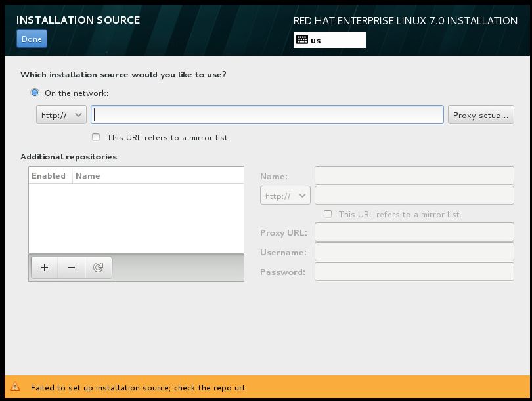Click the keyboard layout icon
The image size is (532, 401).
(302, 40)
